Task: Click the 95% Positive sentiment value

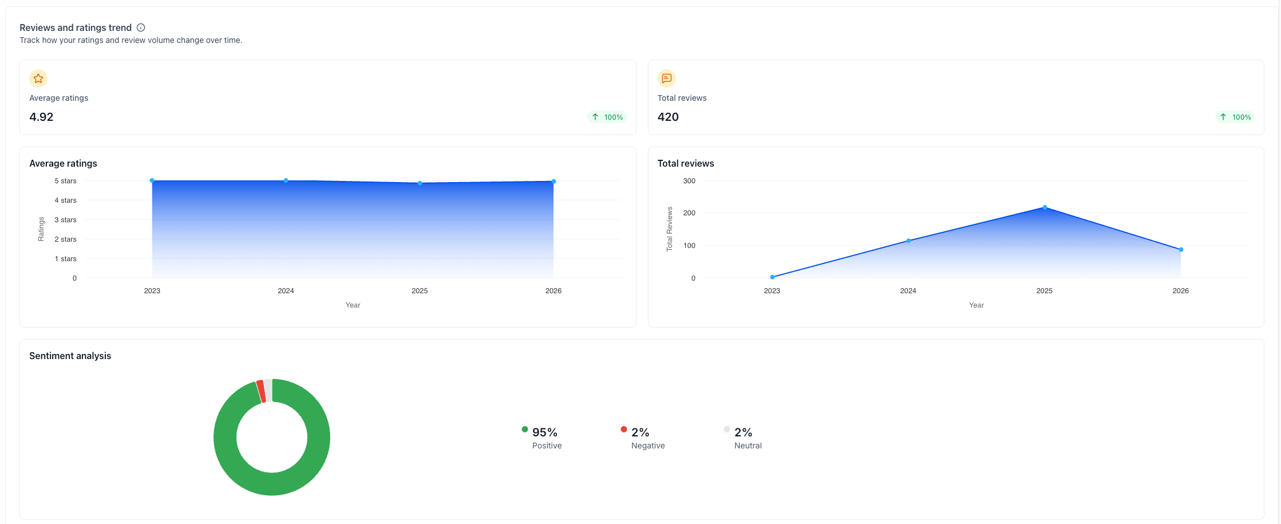Action: pos(545,432)
